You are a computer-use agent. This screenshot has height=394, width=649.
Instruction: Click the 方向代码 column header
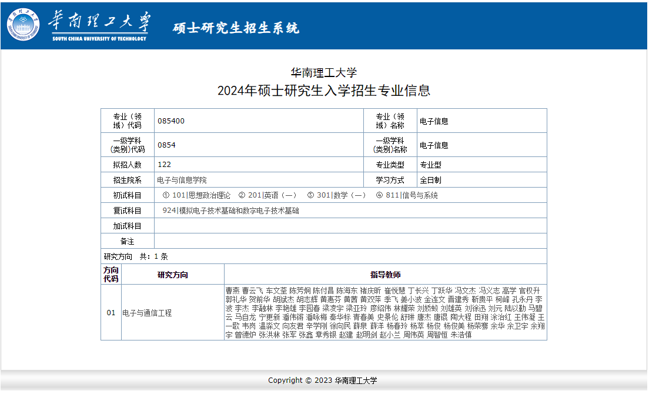coord(111,275)
